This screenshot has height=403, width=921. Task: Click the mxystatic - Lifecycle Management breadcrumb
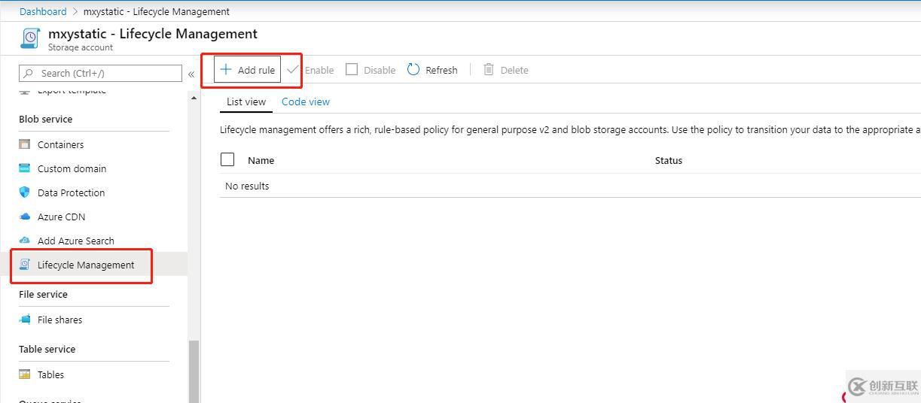pyautogui.click(x=157, y=11)
